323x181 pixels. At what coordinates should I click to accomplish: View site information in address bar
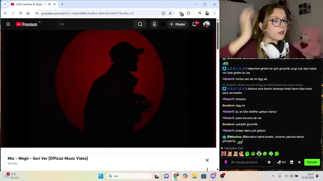point(37,13)
